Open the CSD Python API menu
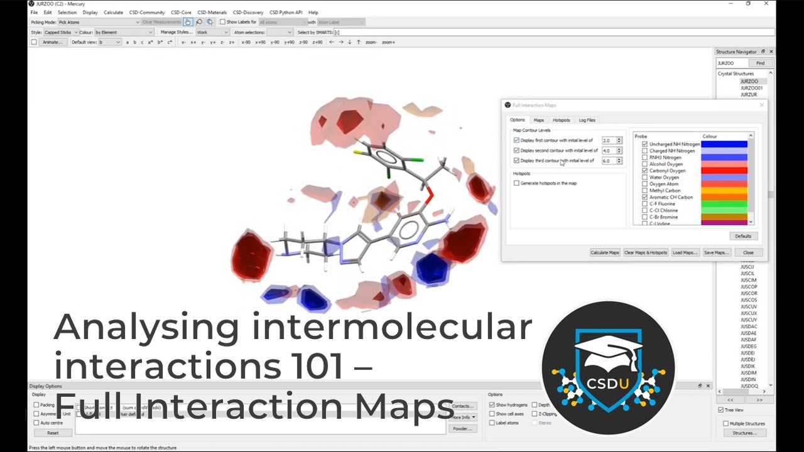Viewport: 804px width, 452px height. coord(286,13)
